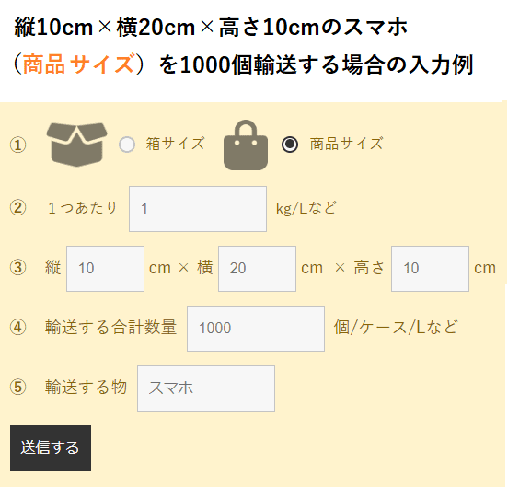The image size is (508, 487).
Task: Click the 輸送する物 input containing スマホ
Action: click(206, 388)
